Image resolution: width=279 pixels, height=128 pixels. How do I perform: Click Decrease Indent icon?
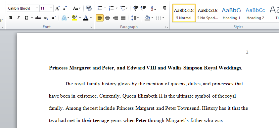[136, 8]
